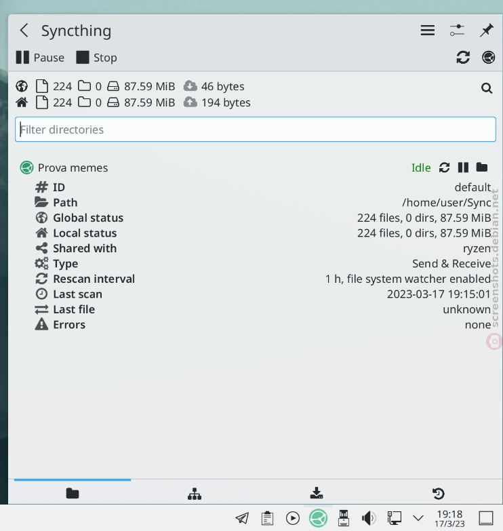Click outgoing traffic 194 bytes

point(217,102)
